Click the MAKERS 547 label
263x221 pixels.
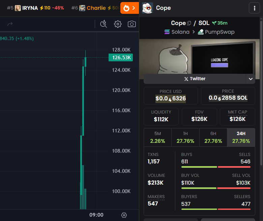point(156,200)
